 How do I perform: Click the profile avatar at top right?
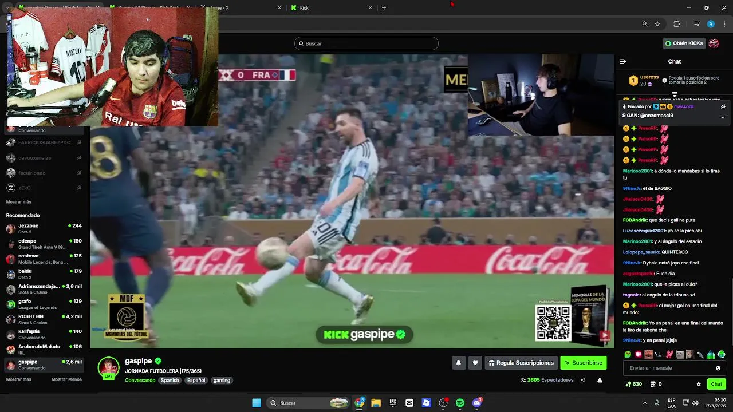(714, 43)
